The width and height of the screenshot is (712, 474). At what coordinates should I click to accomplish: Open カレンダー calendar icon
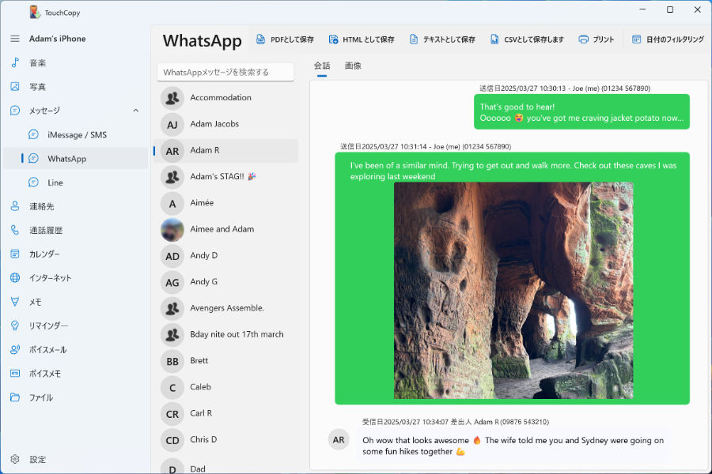point(15,254)
